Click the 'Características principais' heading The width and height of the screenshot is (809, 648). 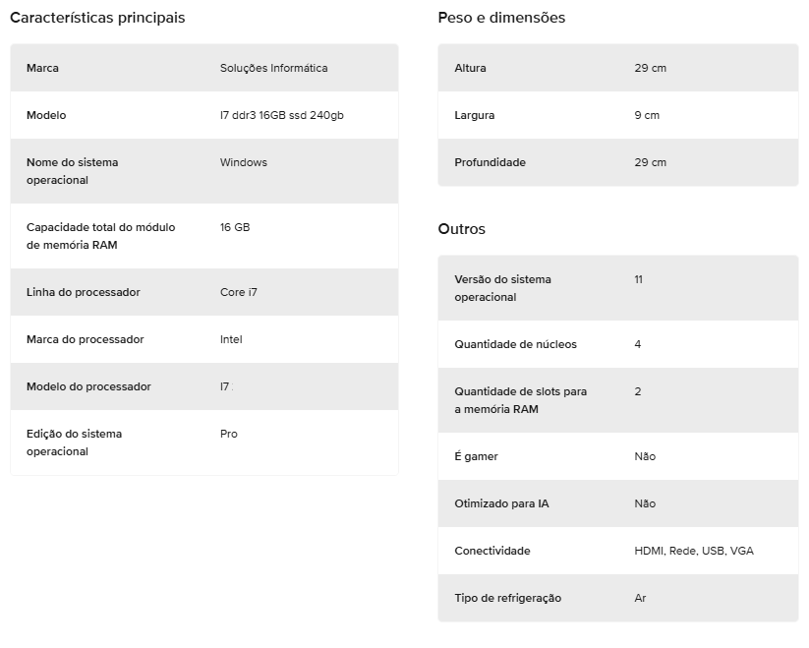97,18
